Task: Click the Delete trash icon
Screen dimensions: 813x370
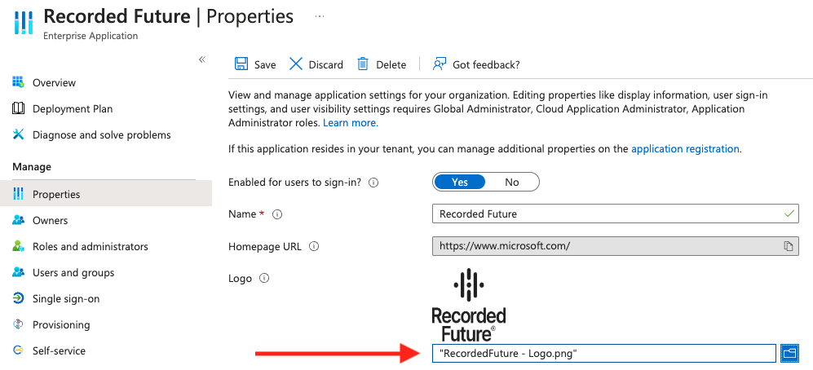Action: pos(363,64)
